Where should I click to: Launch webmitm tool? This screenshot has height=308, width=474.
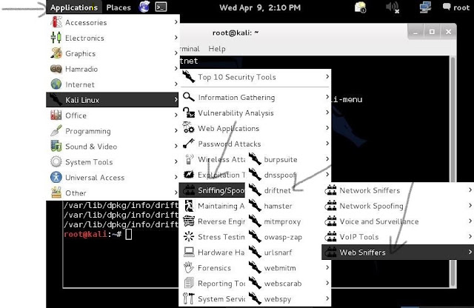280,268
